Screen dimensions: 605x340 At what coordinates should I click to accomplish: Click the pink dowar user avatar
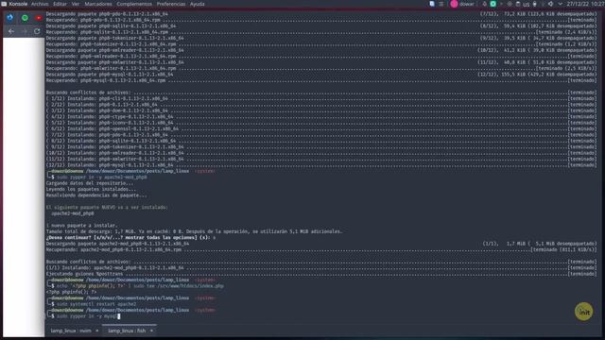tap(454, 4)
